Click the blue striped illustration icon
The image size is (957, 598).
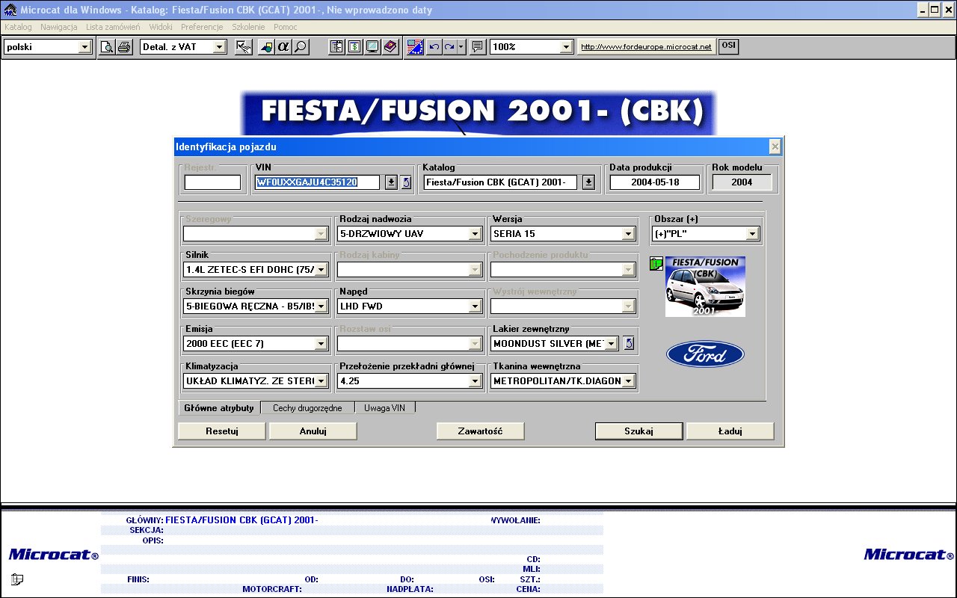(x=415, y=46)
